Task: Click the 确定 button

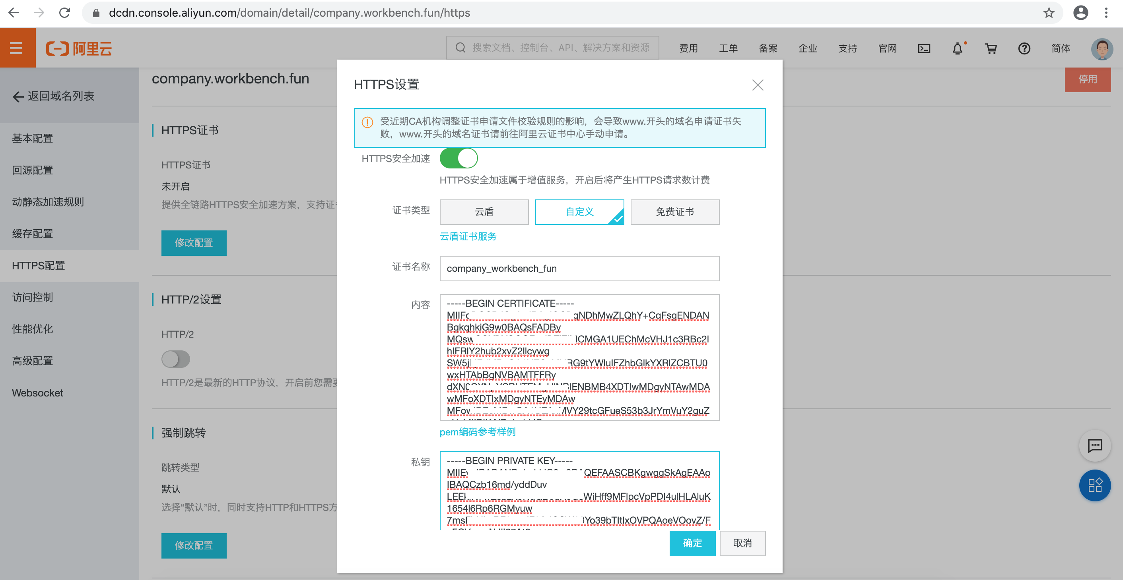Action: coord(692,543)
